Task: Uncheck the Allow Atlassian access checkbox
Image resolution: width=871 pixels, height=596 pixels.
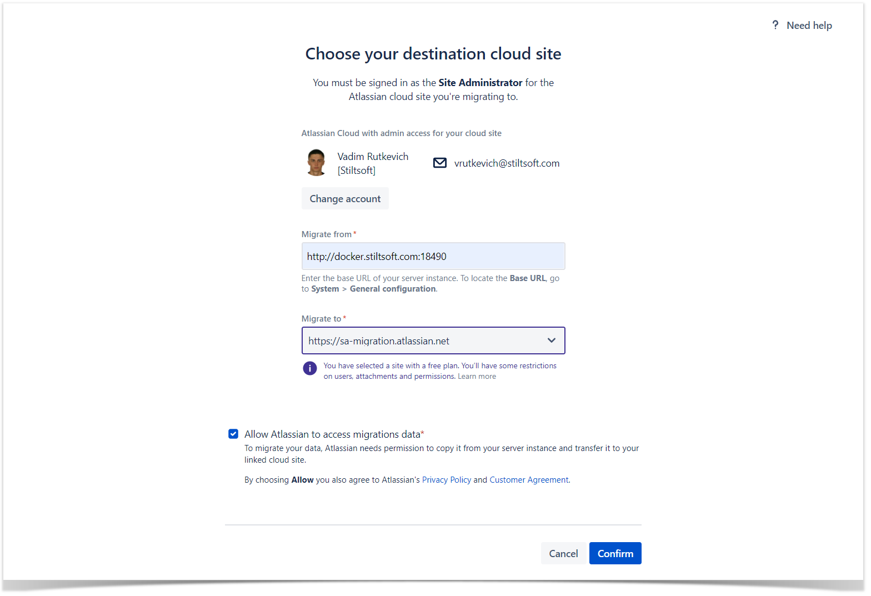Action: (233, 434)
